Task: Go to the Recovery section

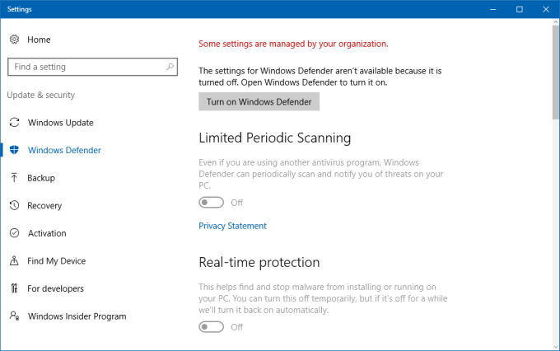Action: click(44, 205)
